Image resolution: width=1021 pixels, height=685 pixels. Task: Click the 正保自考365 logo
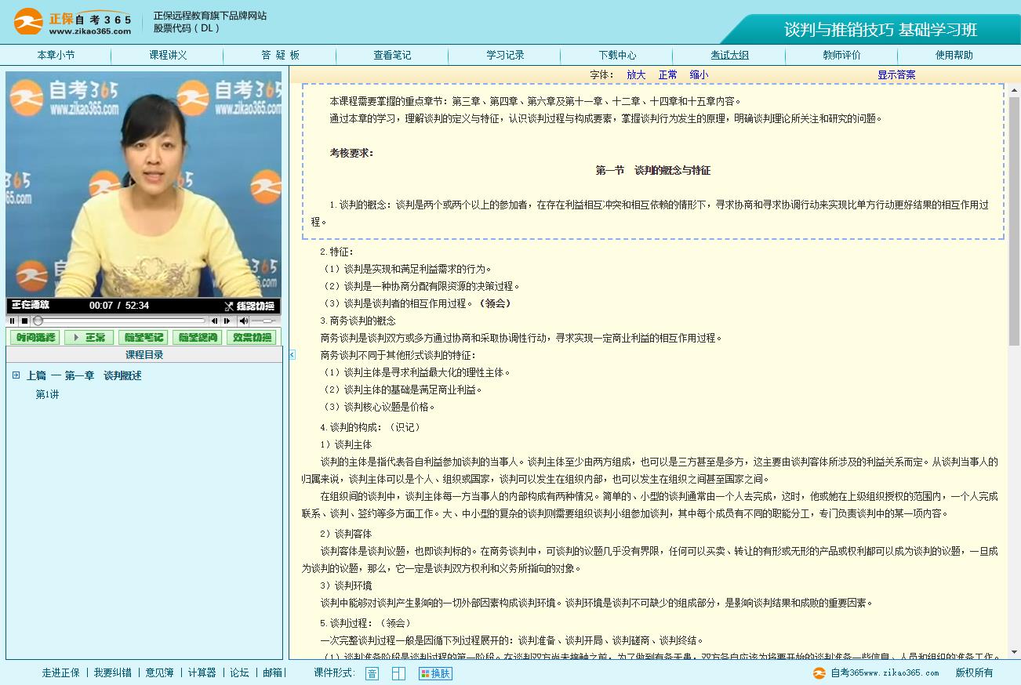point(73,22)
